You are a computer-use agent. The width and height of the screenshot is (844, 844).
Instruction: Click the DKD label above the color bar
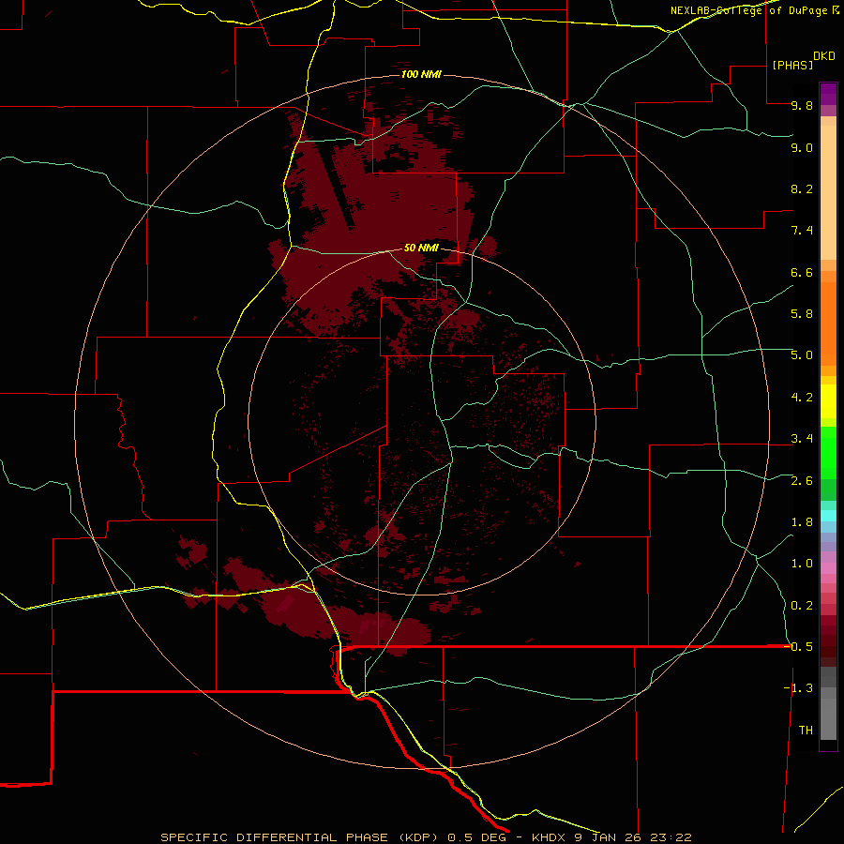coord(824,56)
